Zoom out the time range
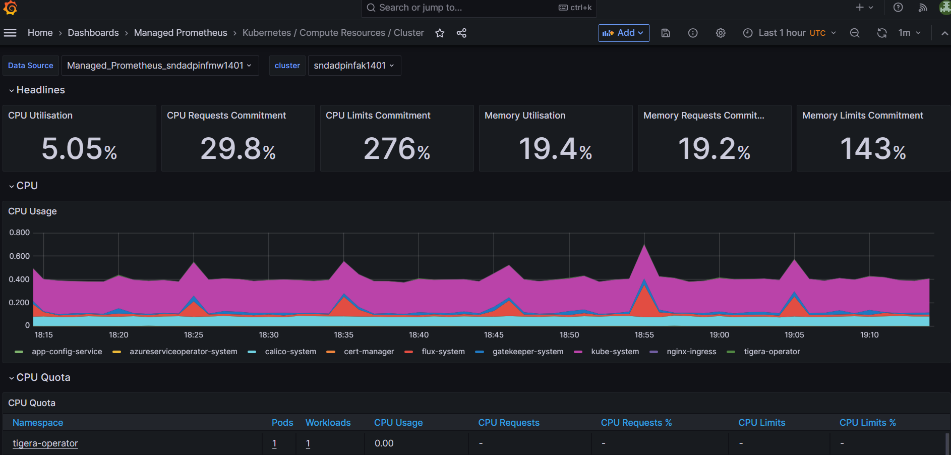The width and height of the screenshot is (951, 455). point(855,33)
